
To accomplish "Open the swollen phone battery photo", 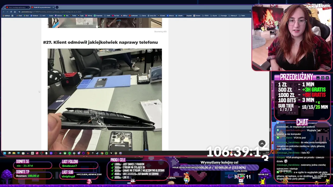I will click(x=105, y=100).
